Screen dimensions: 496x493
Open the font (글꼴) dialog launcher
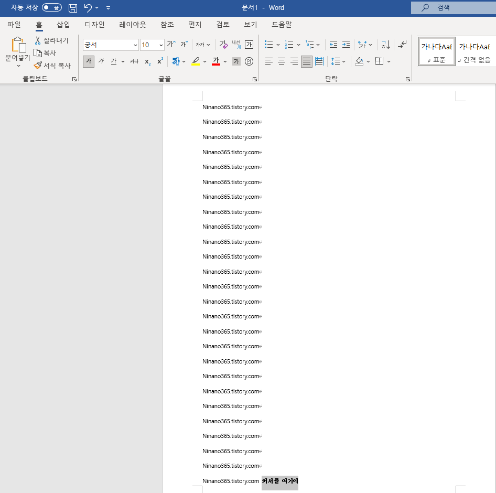(255, 79)
